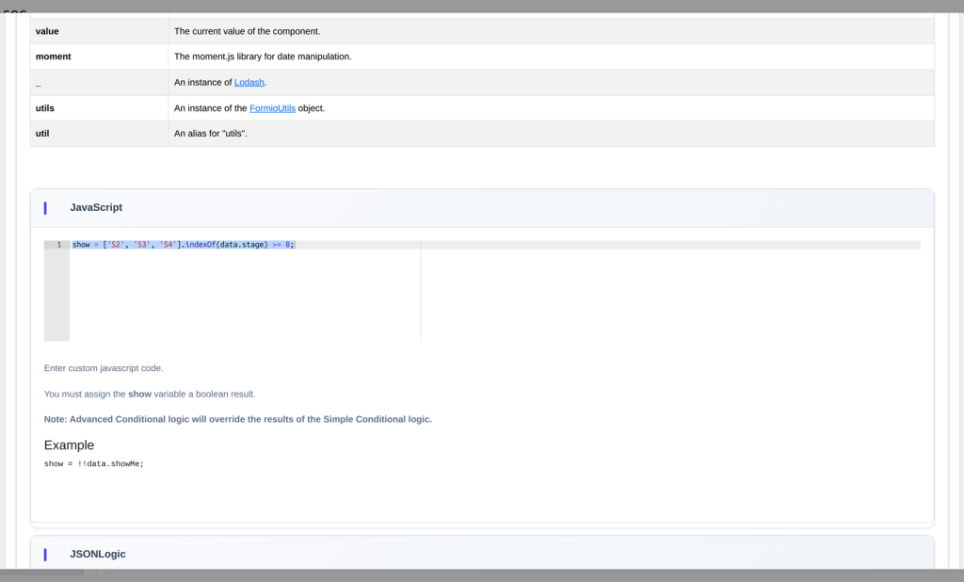Click the 'Example' heading
Screen dimensions: 964x582
[69, 445]
